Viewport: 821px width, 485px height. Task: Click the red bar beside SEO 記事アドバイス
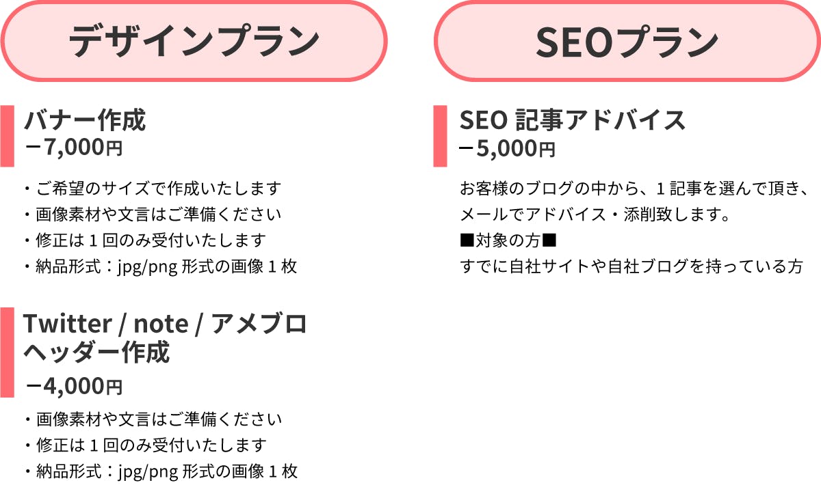pyautogui.click(x=440, y=136)
